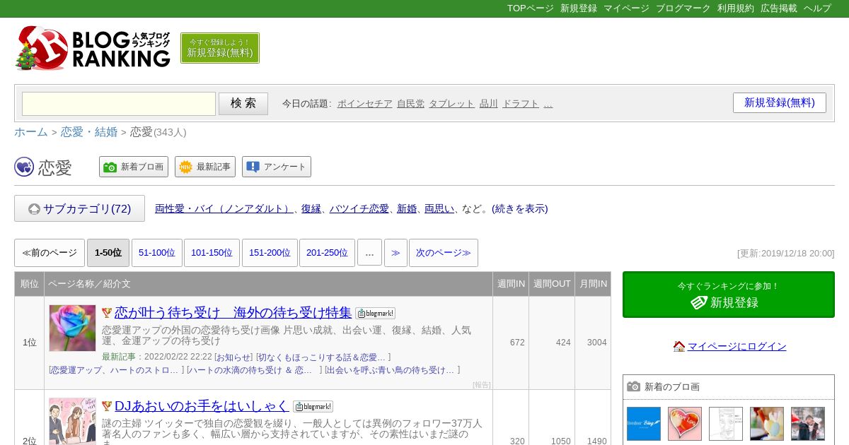Click the ... pagination ellipsis button

click(369, 253)
